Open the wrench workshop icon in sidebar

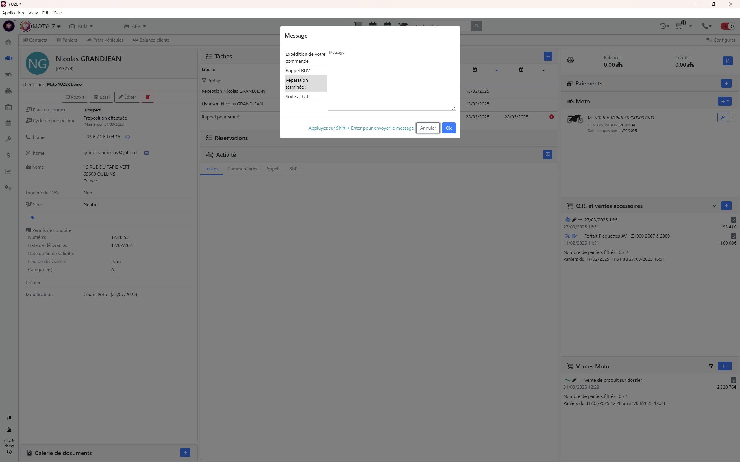point(8,139)
